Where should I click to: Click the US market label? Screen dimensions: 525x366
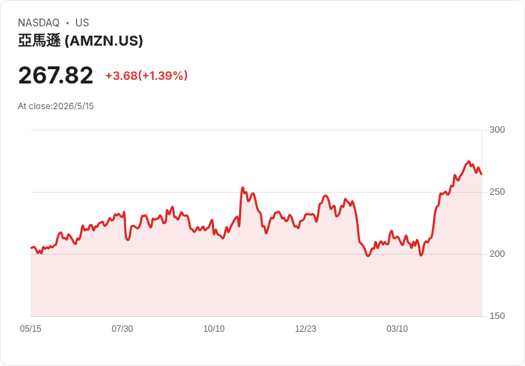pyautogui.click(x=82, y=23)
